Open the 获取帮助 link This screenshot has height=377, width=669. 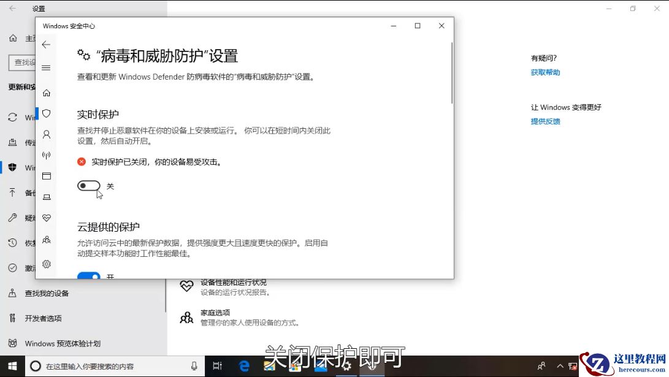pyautogui.click(x=545, y=72)
